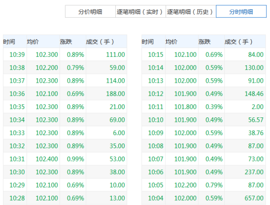This screenshot has width=270, height=205.
Task: Switch to the 分价明细 tab
Action: click(x=90, y=11)
